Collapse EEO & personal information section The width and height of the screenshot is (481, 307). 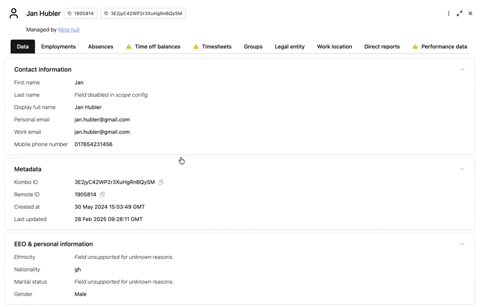(x=462, y=244)
